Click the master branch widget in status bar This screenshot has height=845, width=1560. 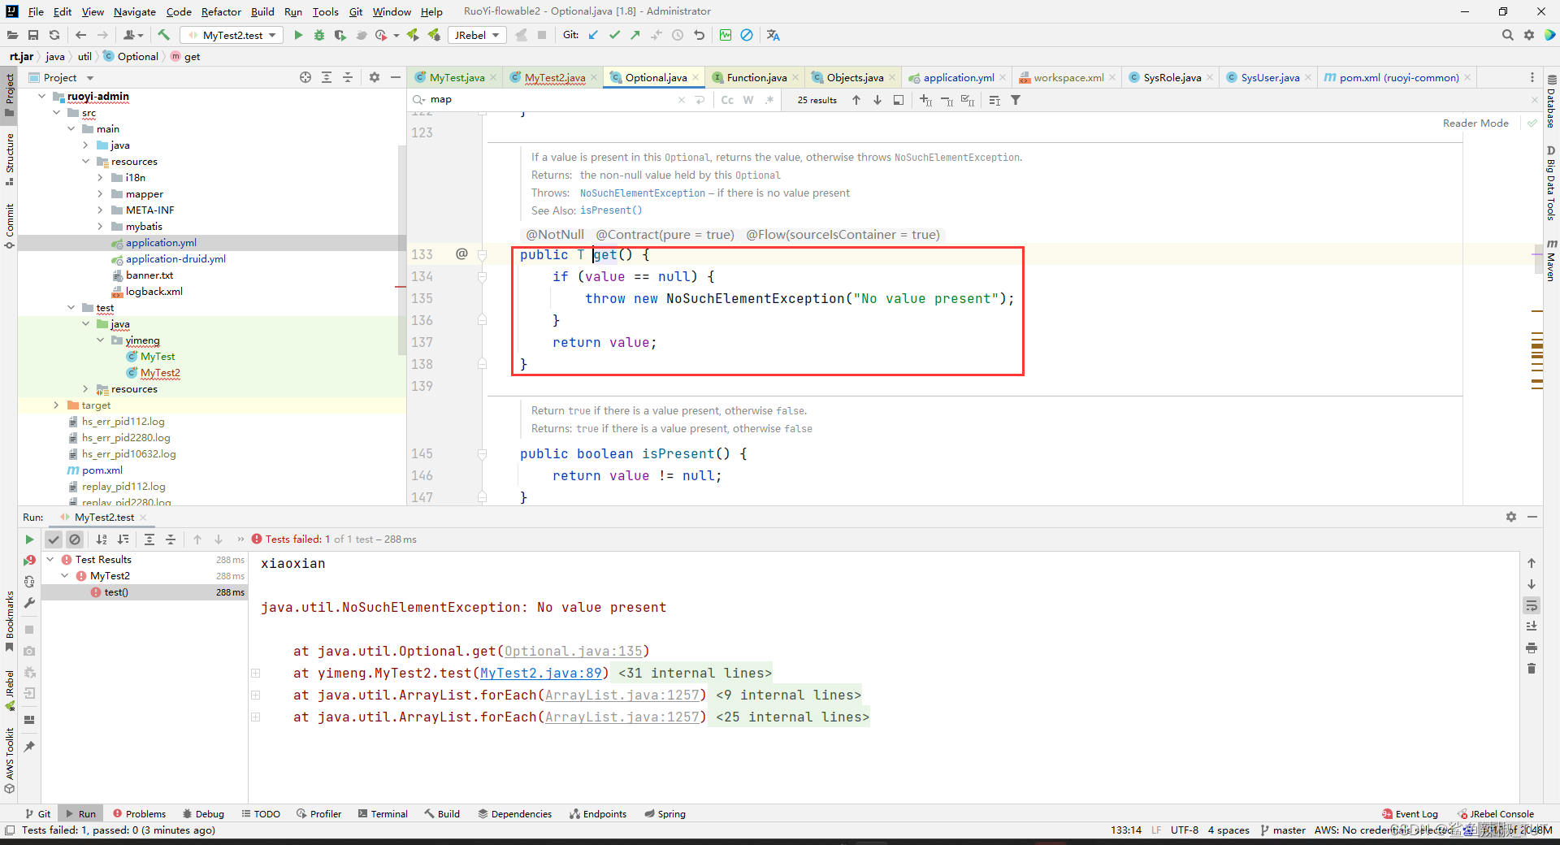coord(1283,830)
